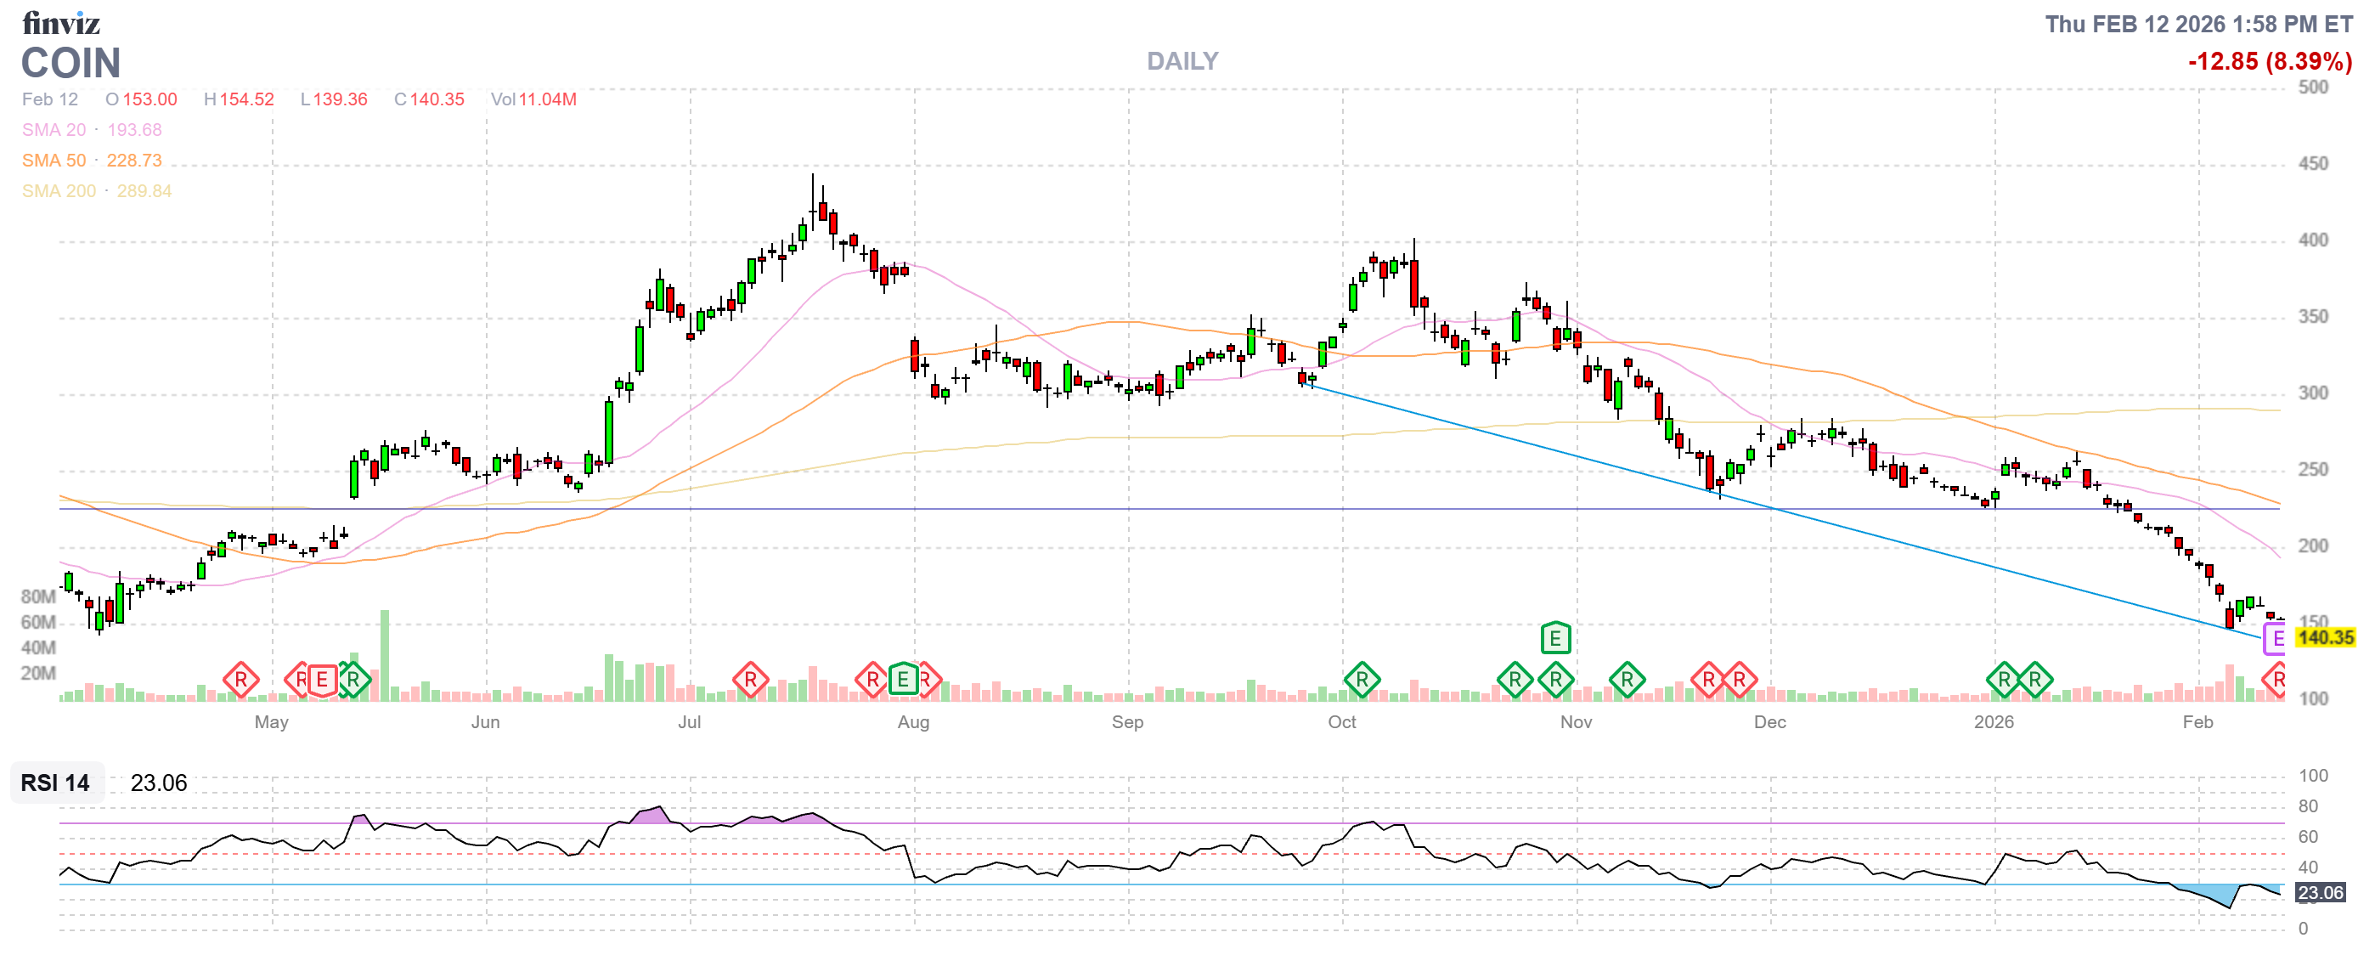Toggle the SMA 200 legend label

[58, 191]
